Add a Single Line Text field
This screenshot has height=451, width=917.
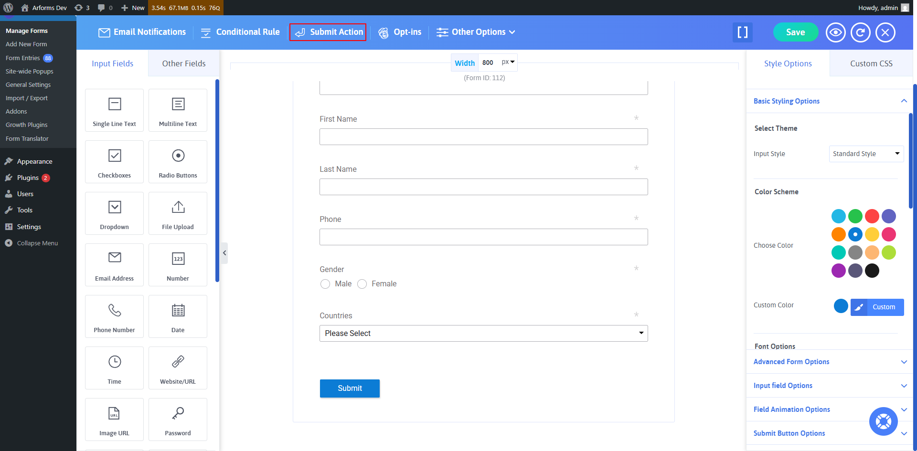pyautogui.click(x=114, y=110)
